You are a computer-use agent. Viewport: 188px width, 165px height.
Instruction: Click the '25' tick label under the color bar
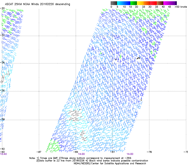click(144, 7)
